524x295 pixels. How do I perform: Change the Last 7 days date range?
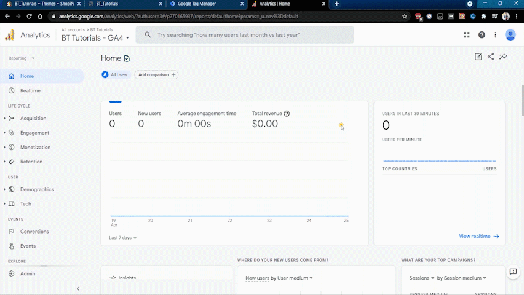pos(122,238)
